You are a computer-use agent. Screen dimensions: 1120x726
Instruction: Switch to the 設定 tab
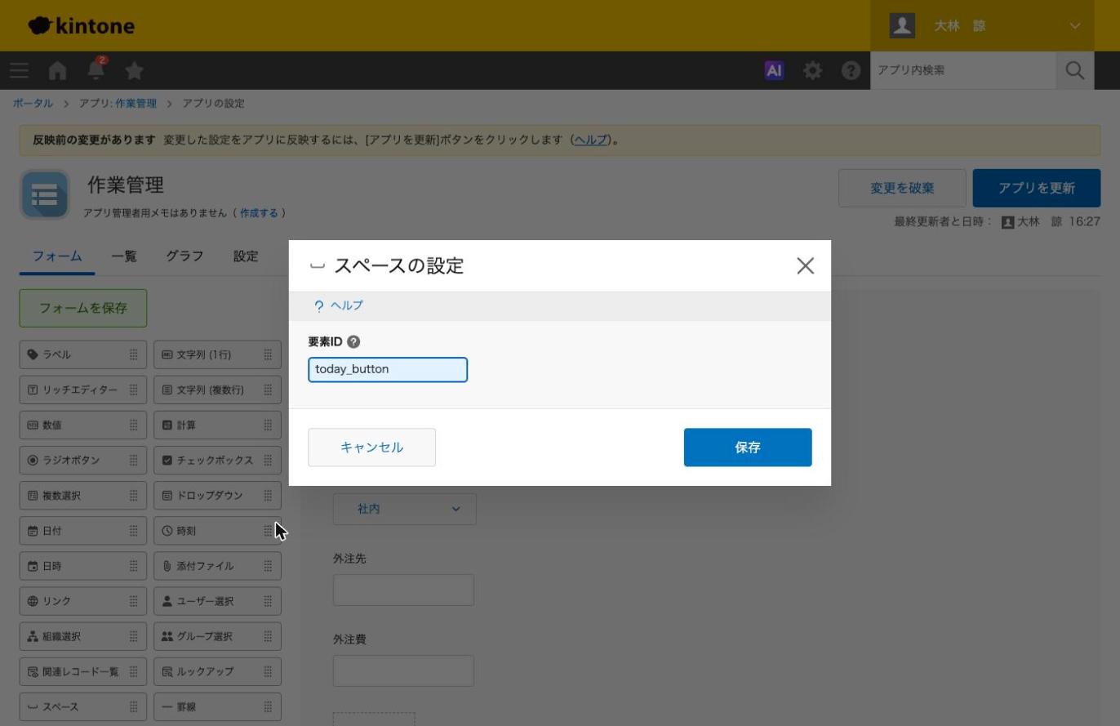246,256
